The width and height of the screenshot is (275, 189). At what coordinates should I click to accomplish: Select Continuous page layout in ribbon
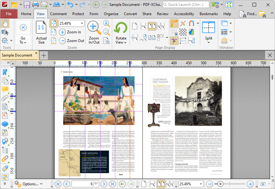(143, 26)
